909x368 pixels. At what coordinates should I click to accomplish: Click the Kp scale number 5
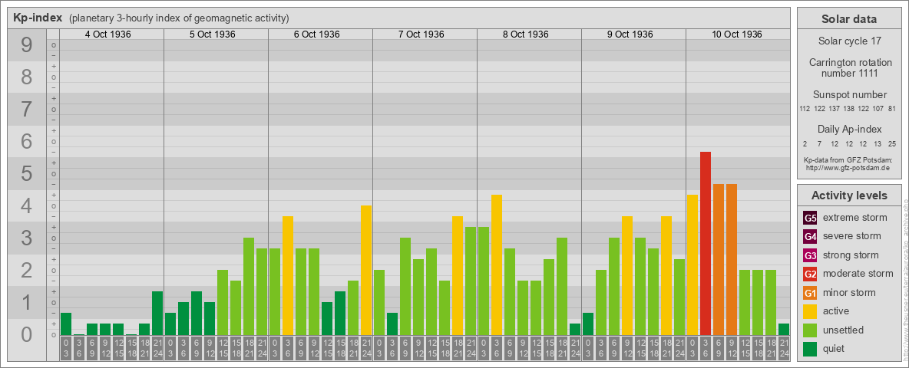27,173
